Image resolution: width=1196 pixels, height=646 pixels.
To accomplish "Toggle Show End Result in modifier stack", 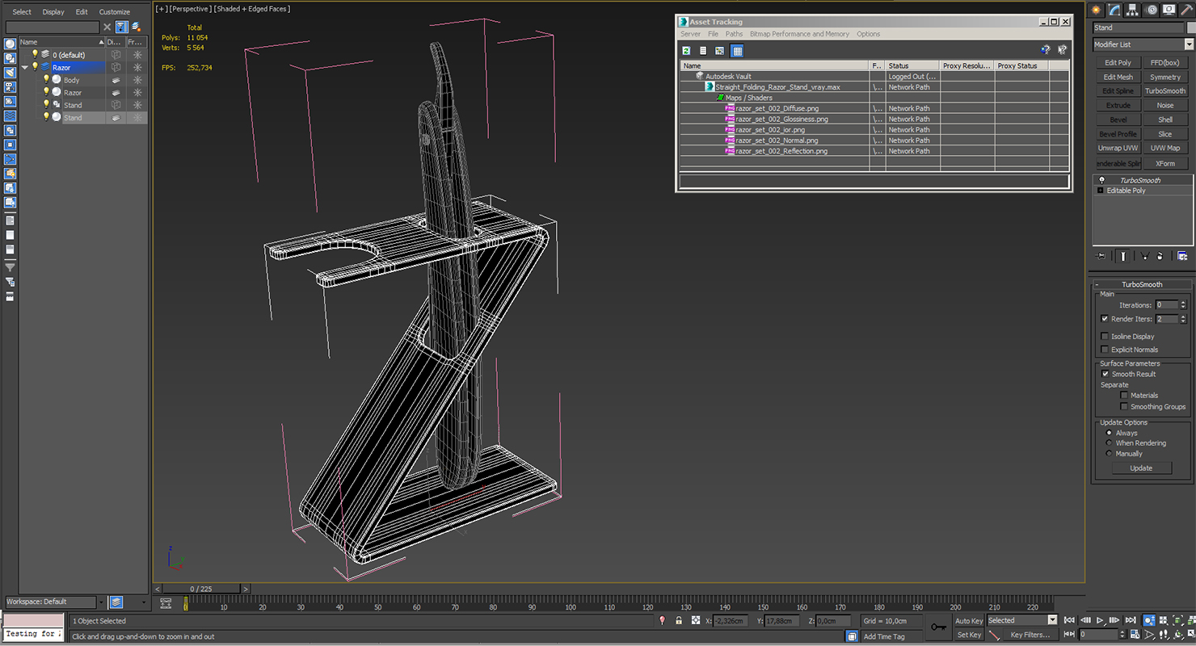I will 1123,256.
